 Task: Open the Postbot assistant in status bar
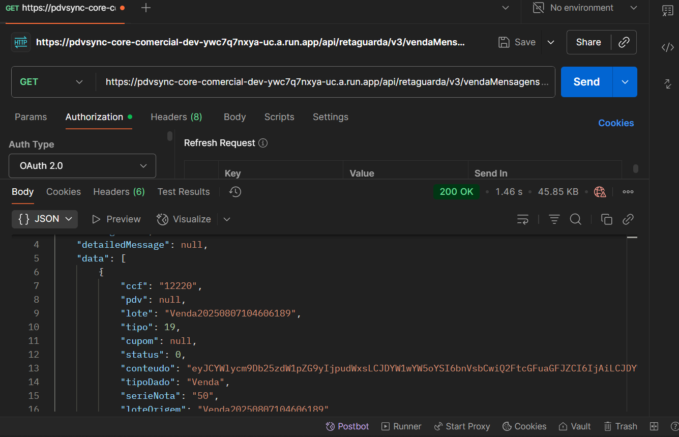coord(347,426)
